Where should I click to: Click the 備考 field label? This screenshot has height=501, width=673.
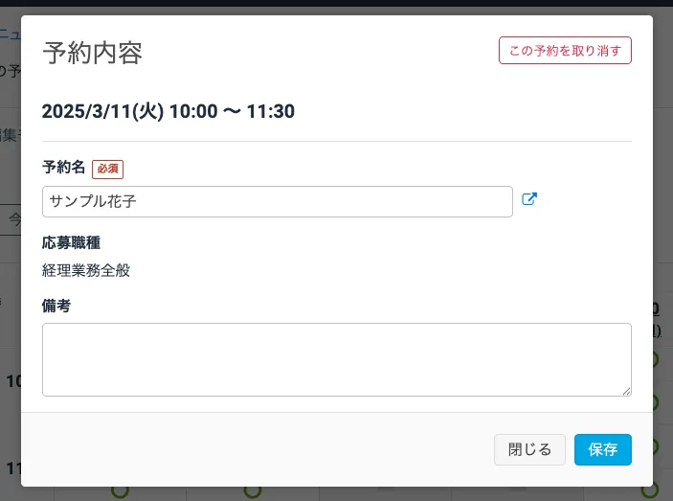click(x=56, y=306)
